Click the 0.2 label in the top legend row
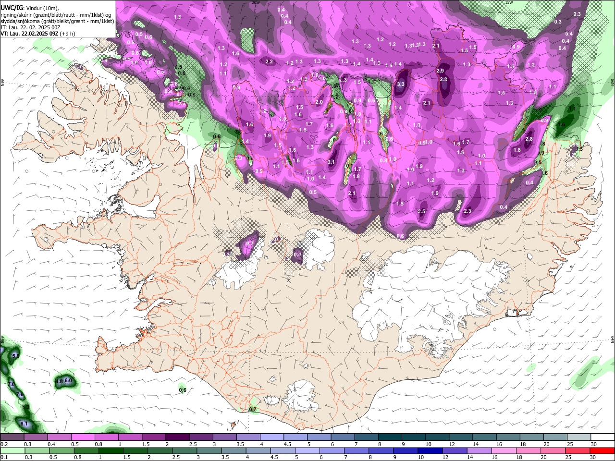The width and height of the screenshot is (615, 461). point(4,444)
